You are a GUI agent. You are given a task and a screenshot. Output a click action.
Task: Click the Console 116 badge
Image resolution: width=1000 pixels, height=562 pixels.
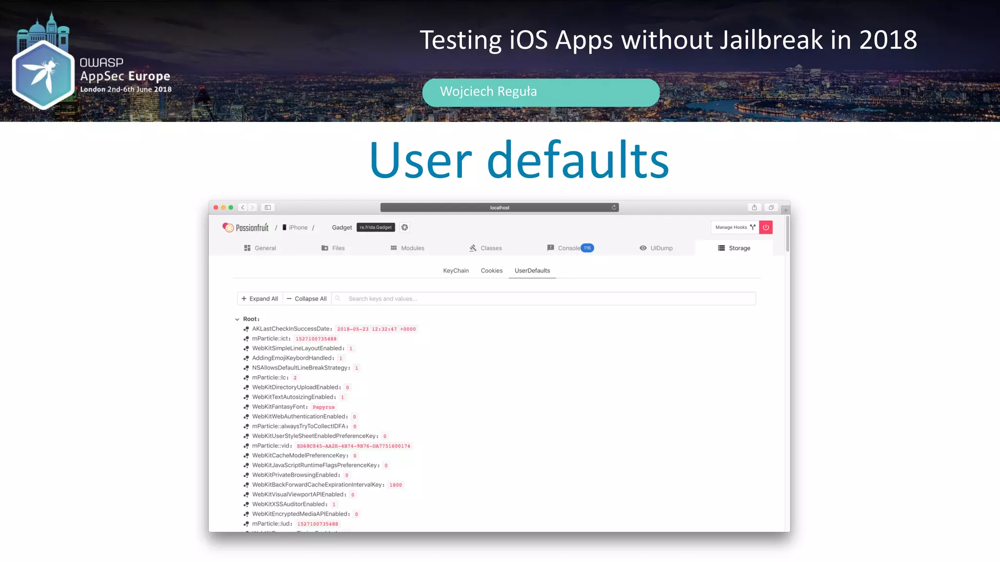coord(587,248)
